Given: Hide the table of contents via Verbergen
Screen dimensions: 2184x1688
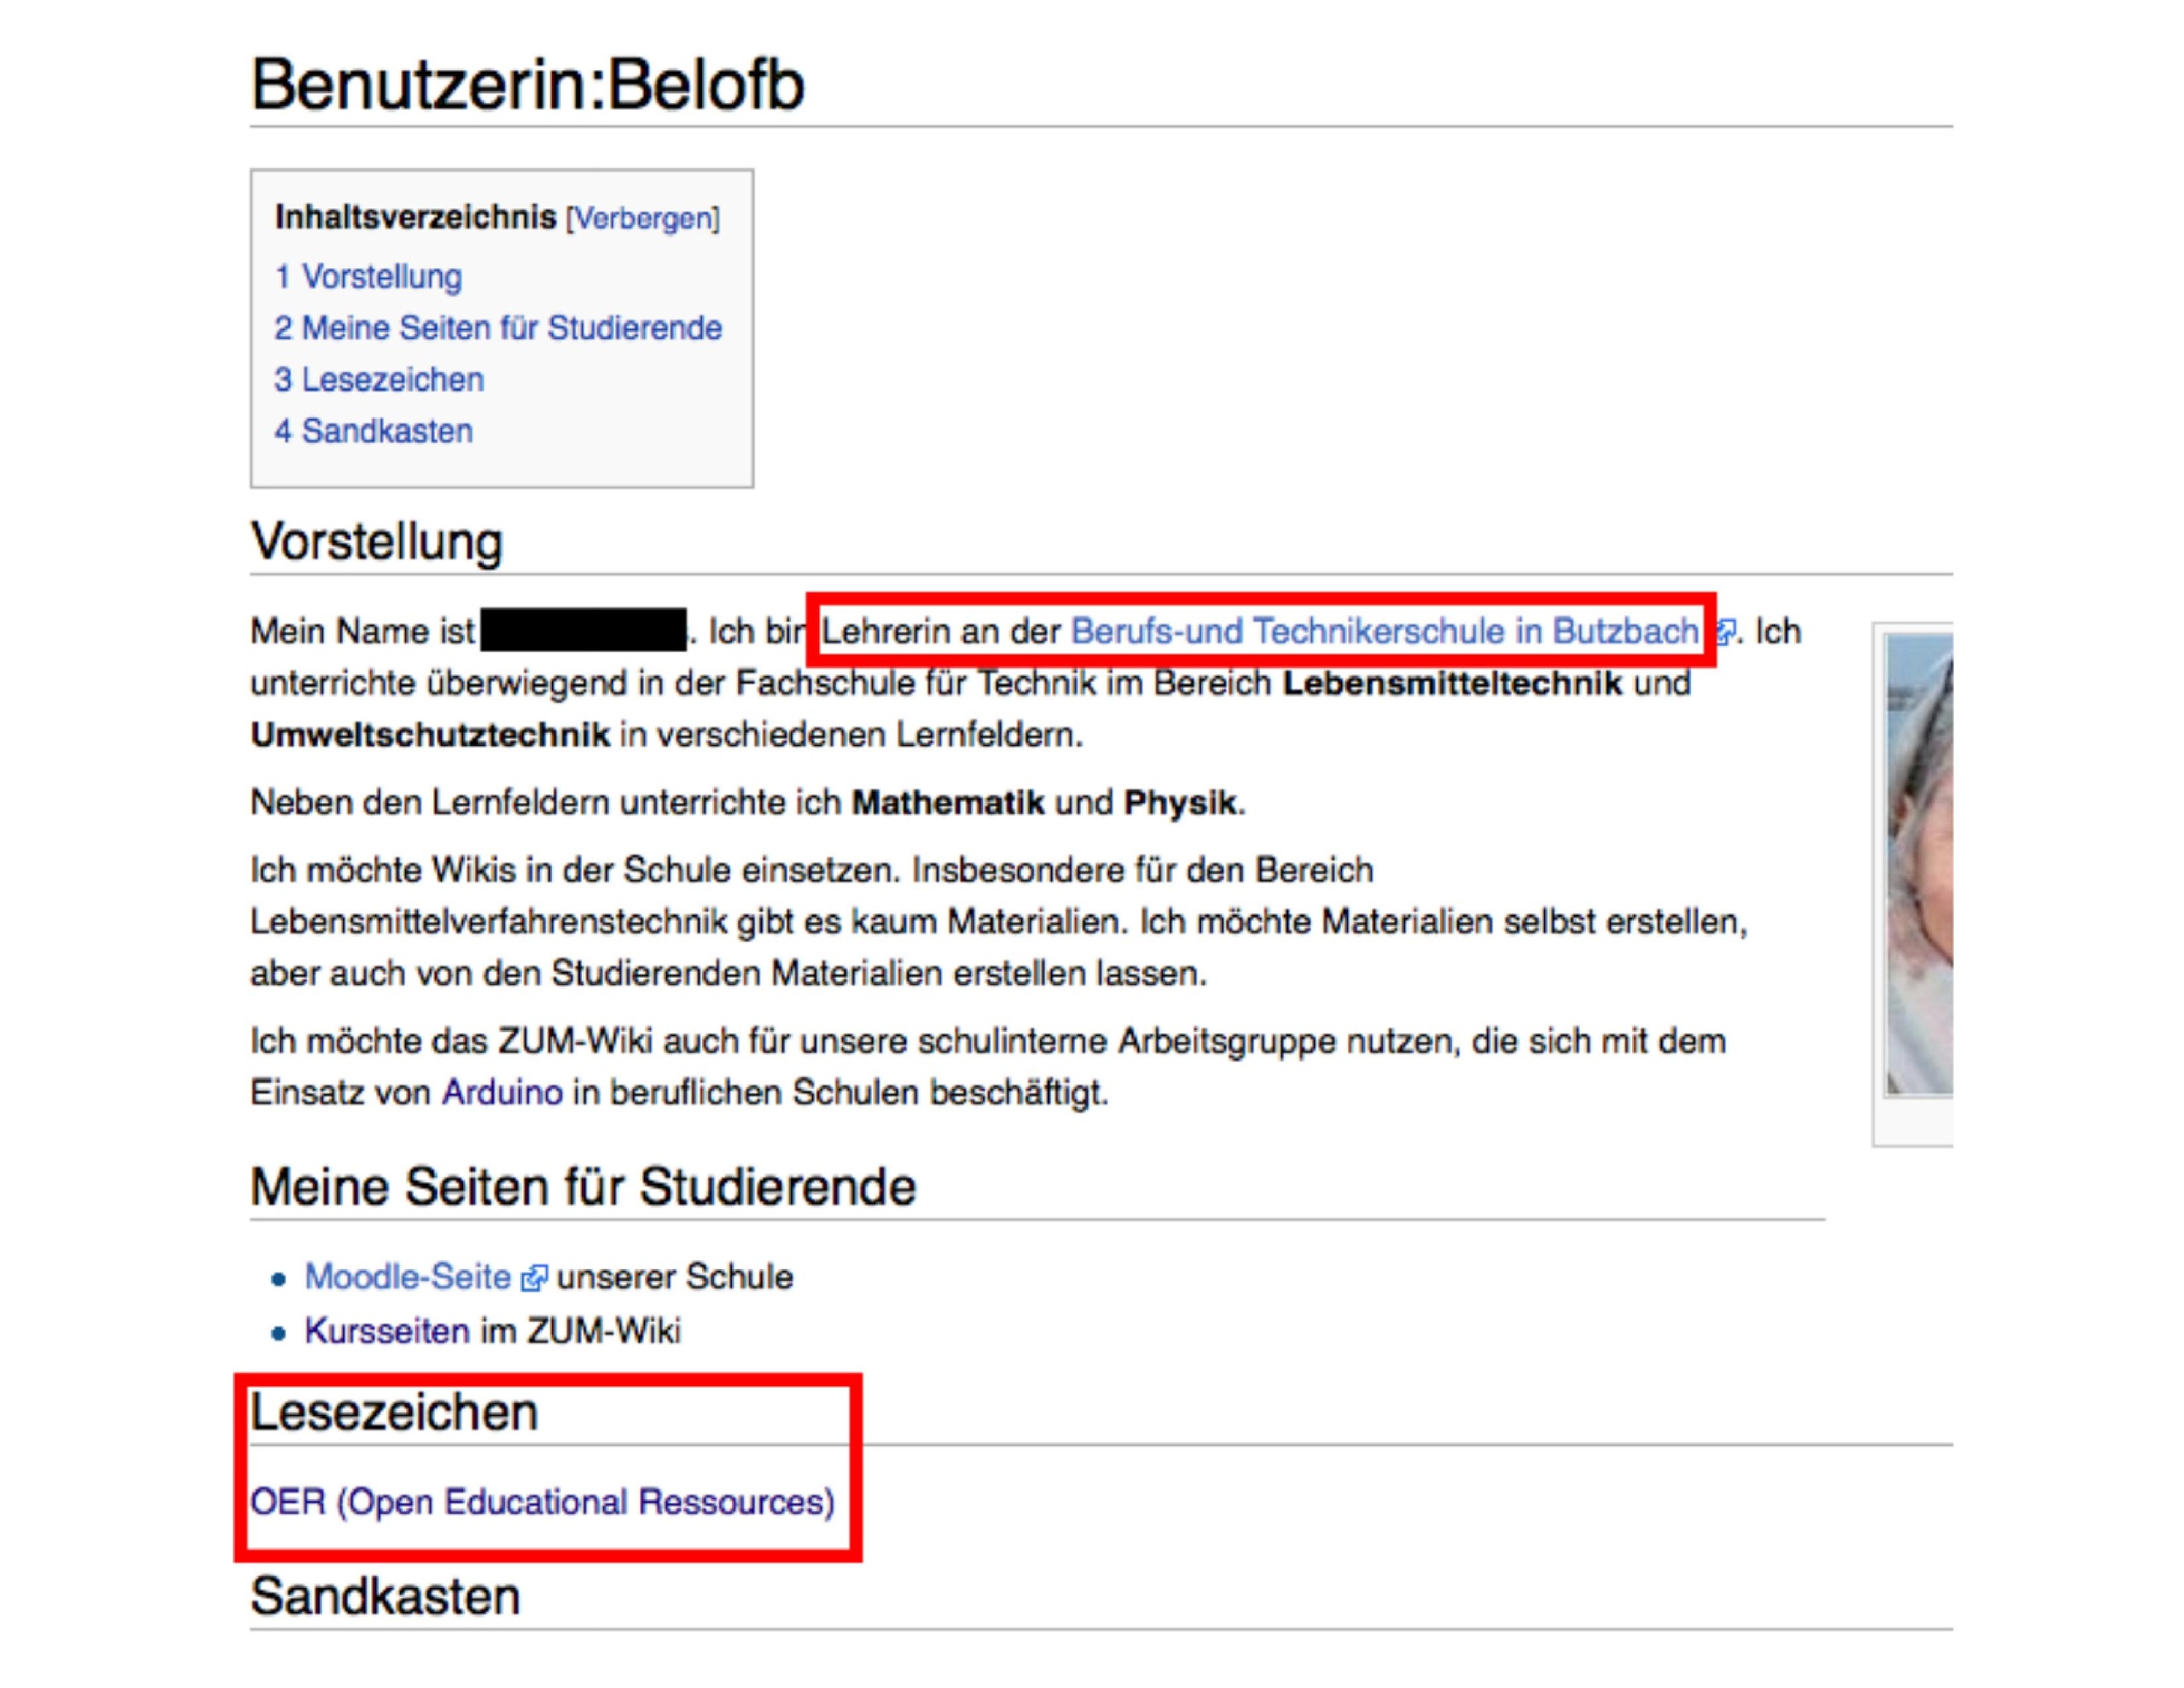Looking at the screenshot, I should [642, 218].
